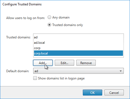Open the Default domain dropdown arrow
130x99 pixels.
[x=121, y=71]
